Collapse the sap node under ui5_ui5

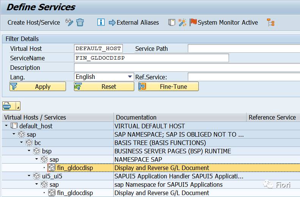37,184
